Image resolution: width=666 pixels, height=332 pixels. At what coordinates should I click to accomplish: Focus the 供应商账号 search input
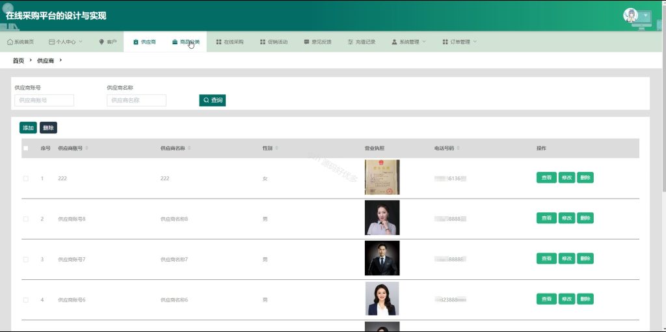coord(44,100)
